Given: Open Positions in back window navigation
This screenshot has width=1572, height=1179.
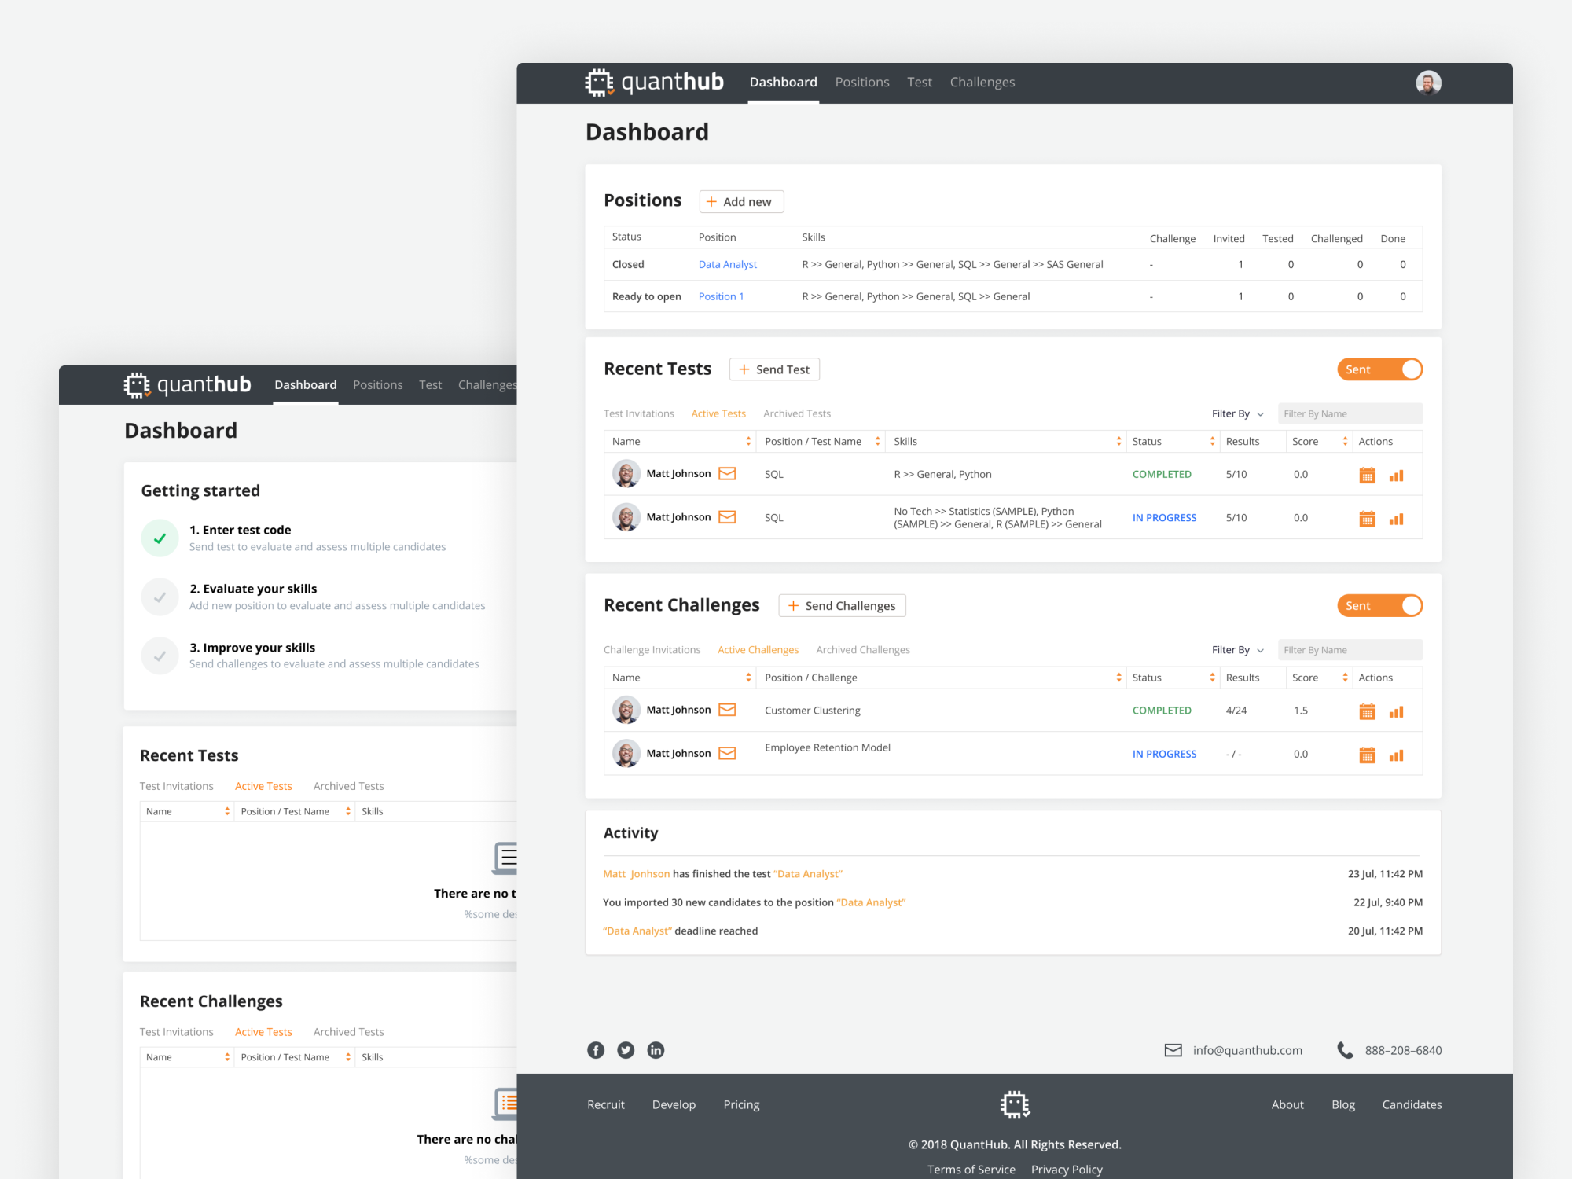Looking at the screenshot, I should coord(377,384).
